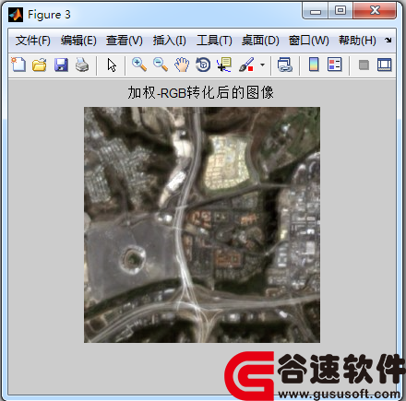The image size is (406, 401).
Task: Click the satellite image in the figure
Action: 202,225
